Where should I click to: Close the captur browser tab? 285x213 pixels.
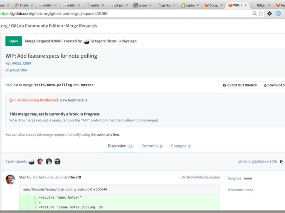pos(198,6)
